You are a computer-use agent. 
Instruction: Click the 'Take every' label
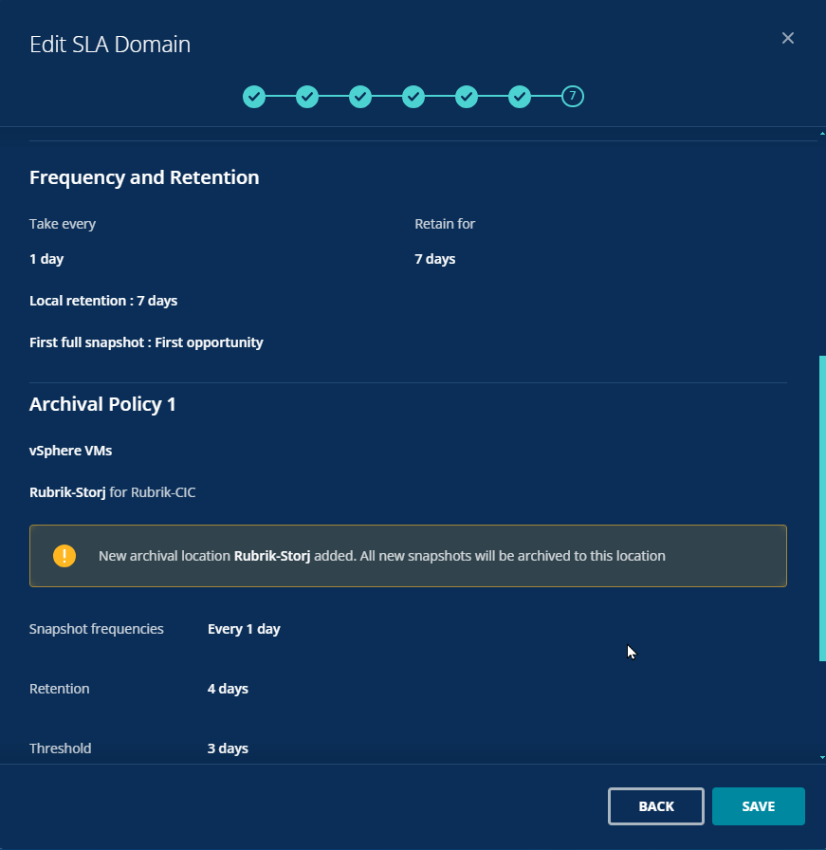[x=63, y=224]
